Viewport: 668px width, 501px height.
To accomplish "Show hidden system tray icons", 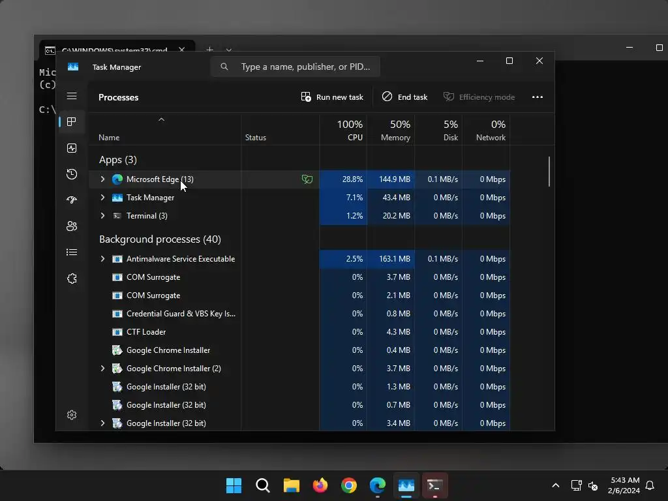I will click(556, 485).
